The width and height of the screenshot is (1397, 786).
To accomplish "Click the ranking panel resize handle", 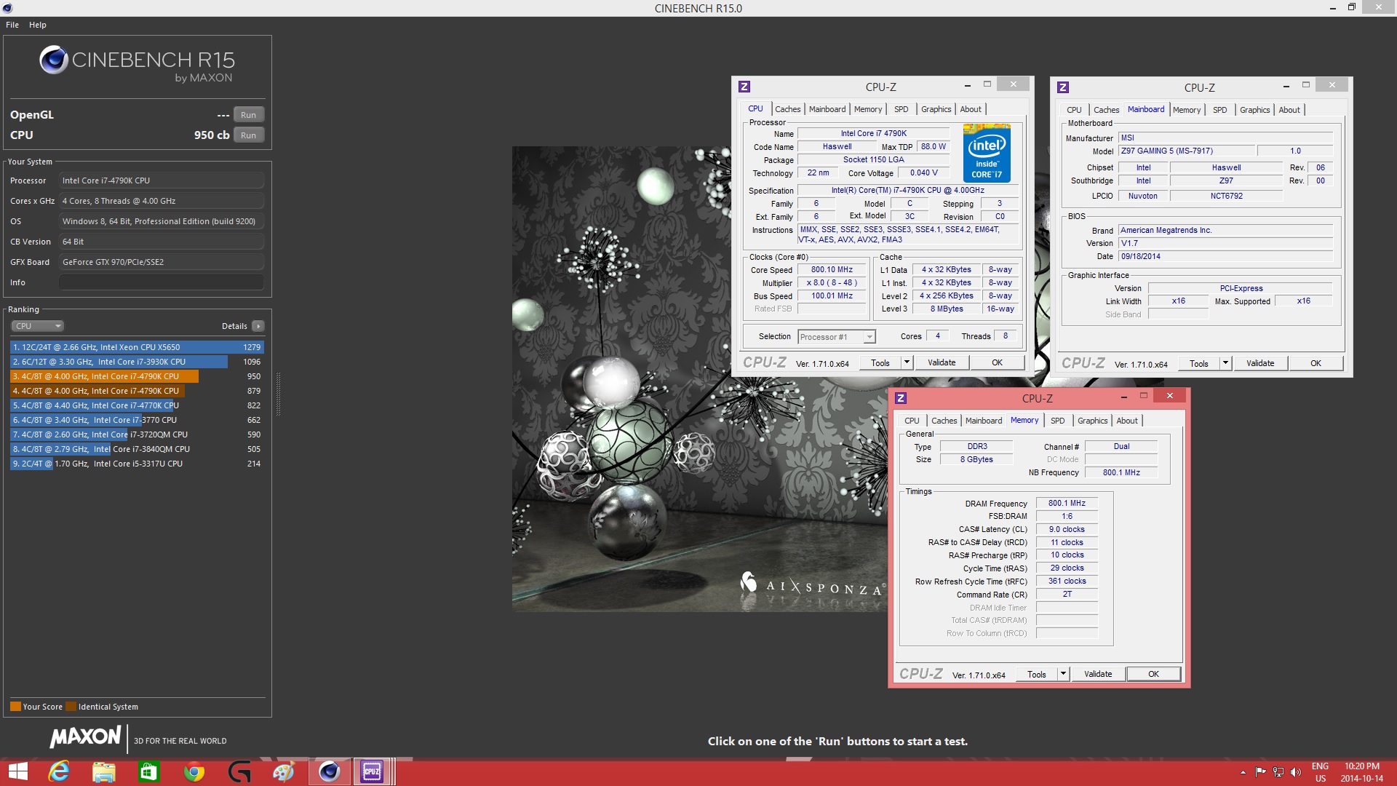I will pos(278,393).
